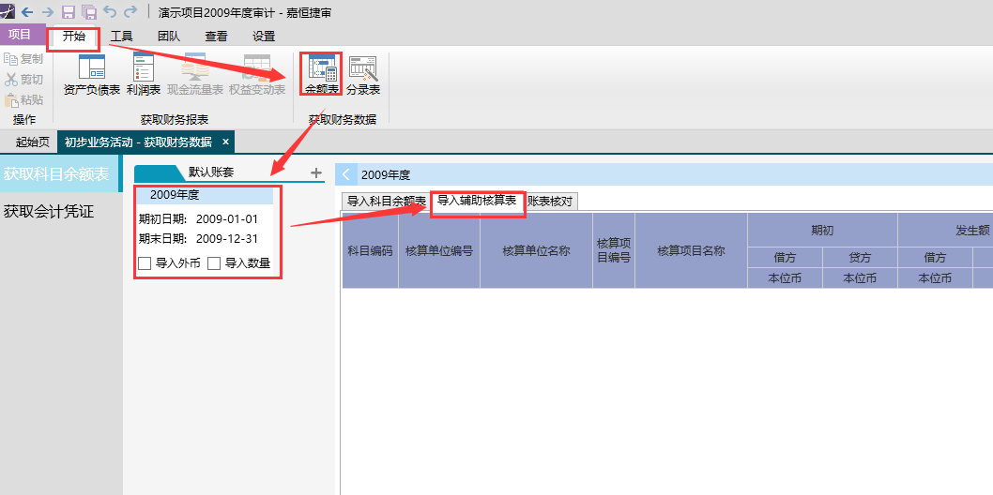The height and width of the screenshot is (495, 993).
Task: Collapse panel using left chevron beside 2009年度
Action: point(345,174)
